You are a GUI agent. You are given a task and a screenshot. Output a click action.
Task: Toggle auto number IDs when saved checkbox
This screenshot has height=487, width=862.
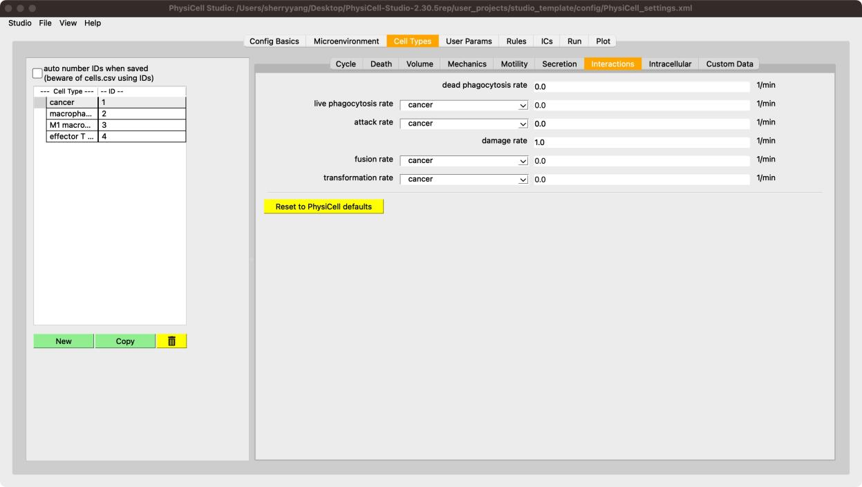click(x=38, y=73)
